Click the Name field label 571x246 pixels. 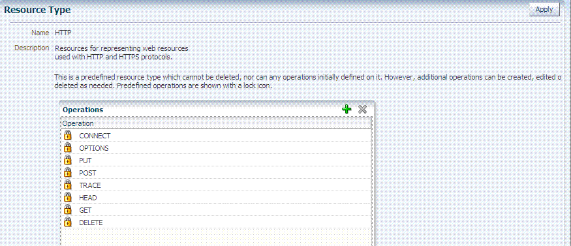[x=40, y=33]
